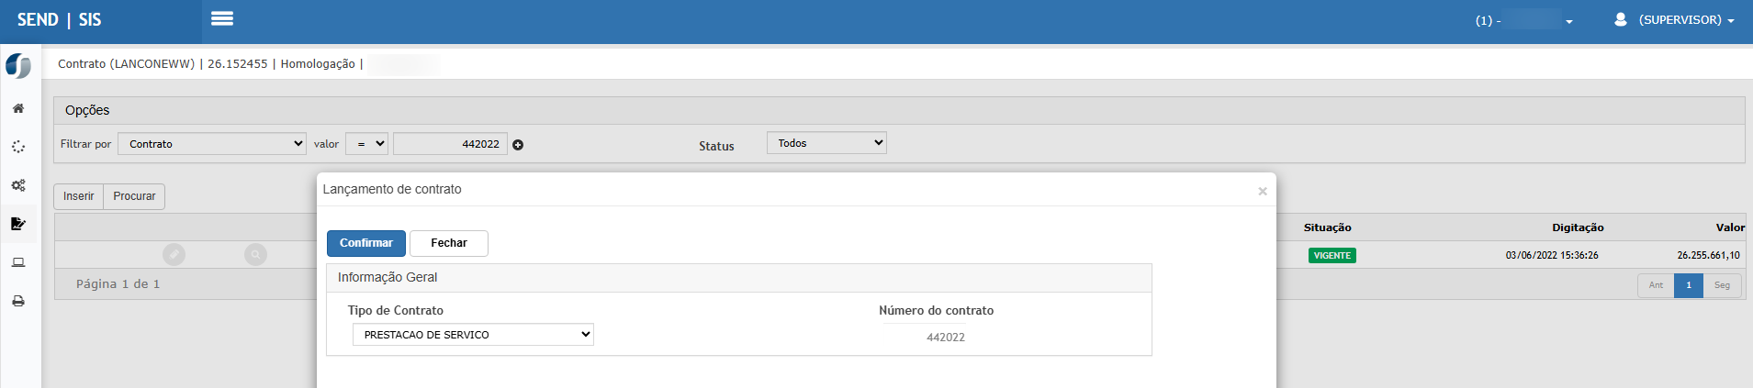This screenshot has width=1753, height=388.
Task: Click the Situação column header
Action: [1328, 227]
